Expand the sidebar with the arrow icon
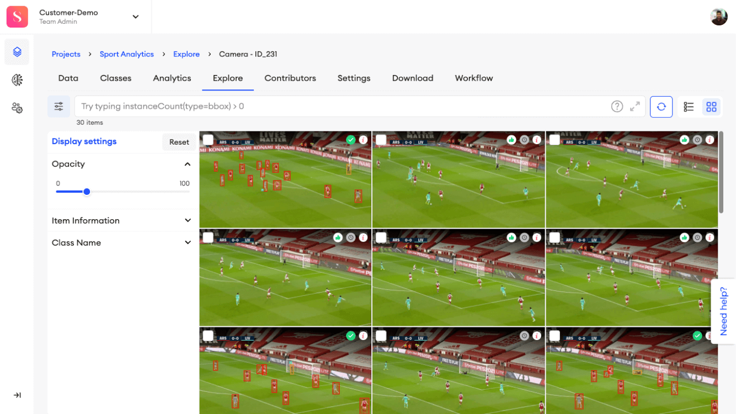The width and height of the screenshot is (736, 414). pyautogui.click(x=17, y=395)
